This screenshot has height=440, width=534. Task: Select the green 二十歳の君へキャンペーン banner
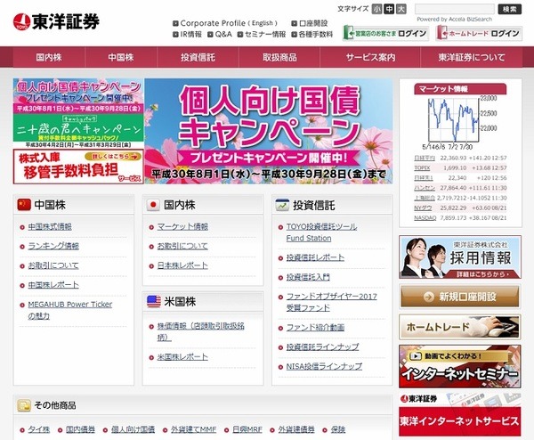tap(78, 131)
